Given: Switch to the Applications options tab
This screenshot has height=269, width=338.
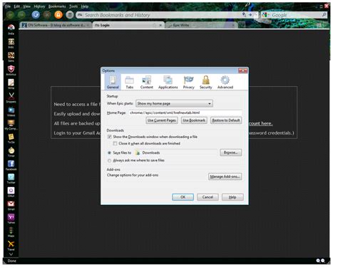Looking at the screenshot, I should 168,83.
